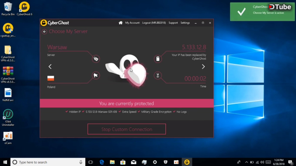Select the oCam desktop shortcut

click(8, 138)
